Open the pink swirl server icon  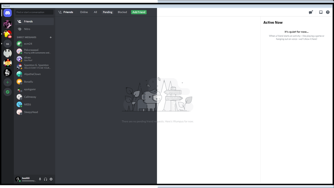7,24
